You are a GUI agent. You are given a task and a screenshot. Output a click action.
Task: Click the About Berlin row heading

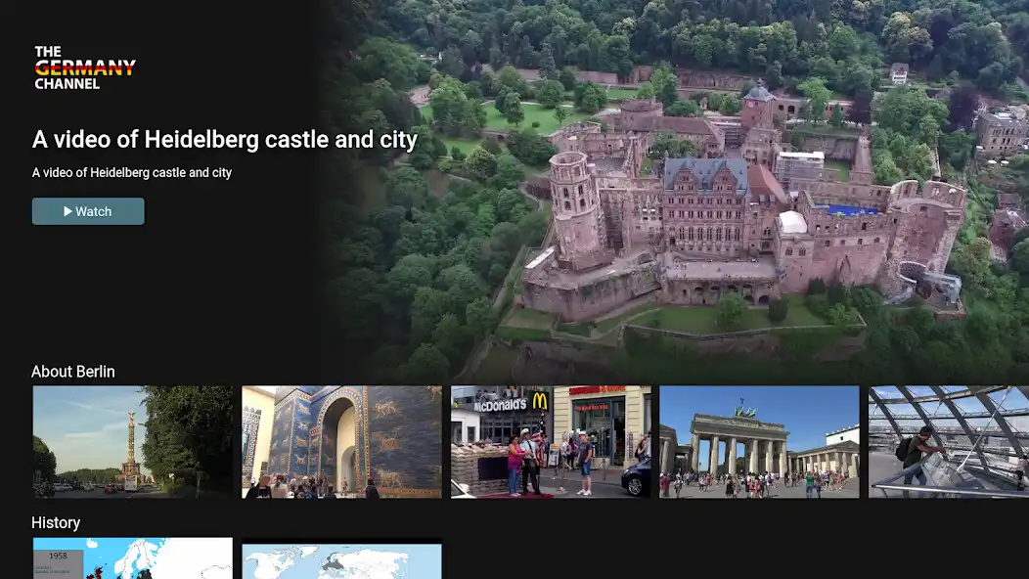[x=73, y=372]
